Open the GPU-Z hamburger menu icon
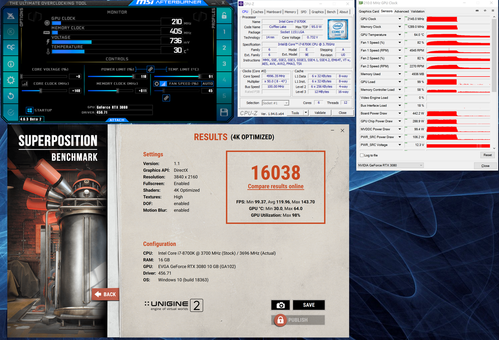Viewport: 499px width, 340px height. tap(493, 10)
